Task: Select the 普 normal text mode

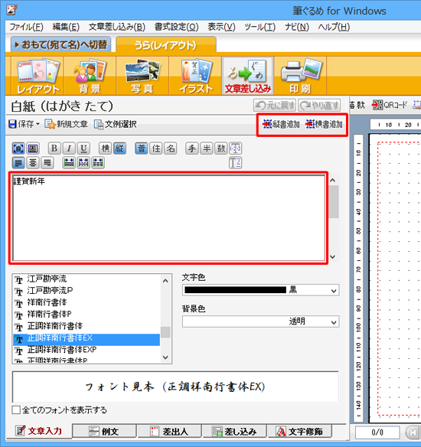Action: tap(142, 148)
